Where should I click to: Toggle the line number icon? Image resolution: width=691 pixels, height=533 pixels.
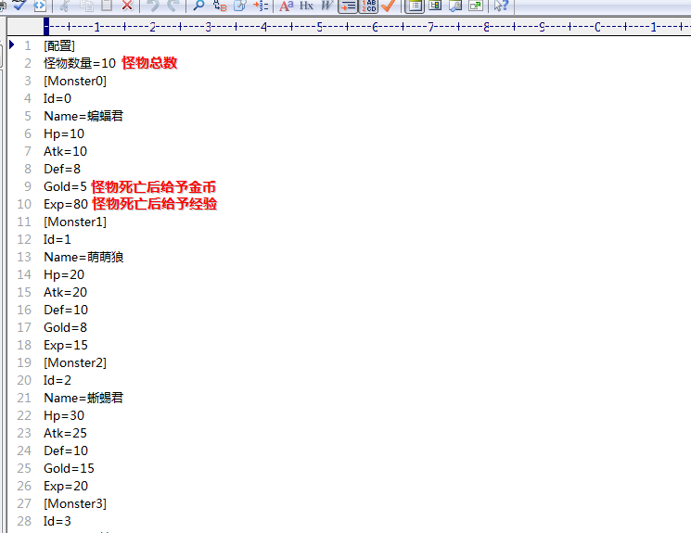(x=369, y=6)
